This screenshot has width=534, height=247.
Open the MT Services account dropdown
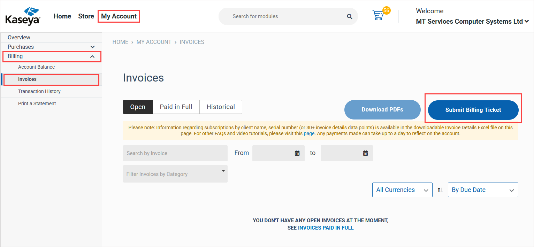[x=472, y=22]
